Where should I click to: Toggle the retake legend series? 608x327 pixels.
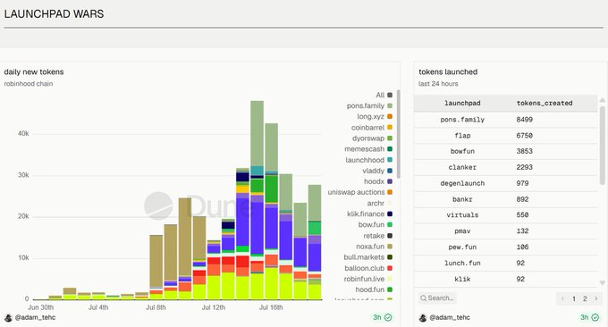[x=378, y=236]
